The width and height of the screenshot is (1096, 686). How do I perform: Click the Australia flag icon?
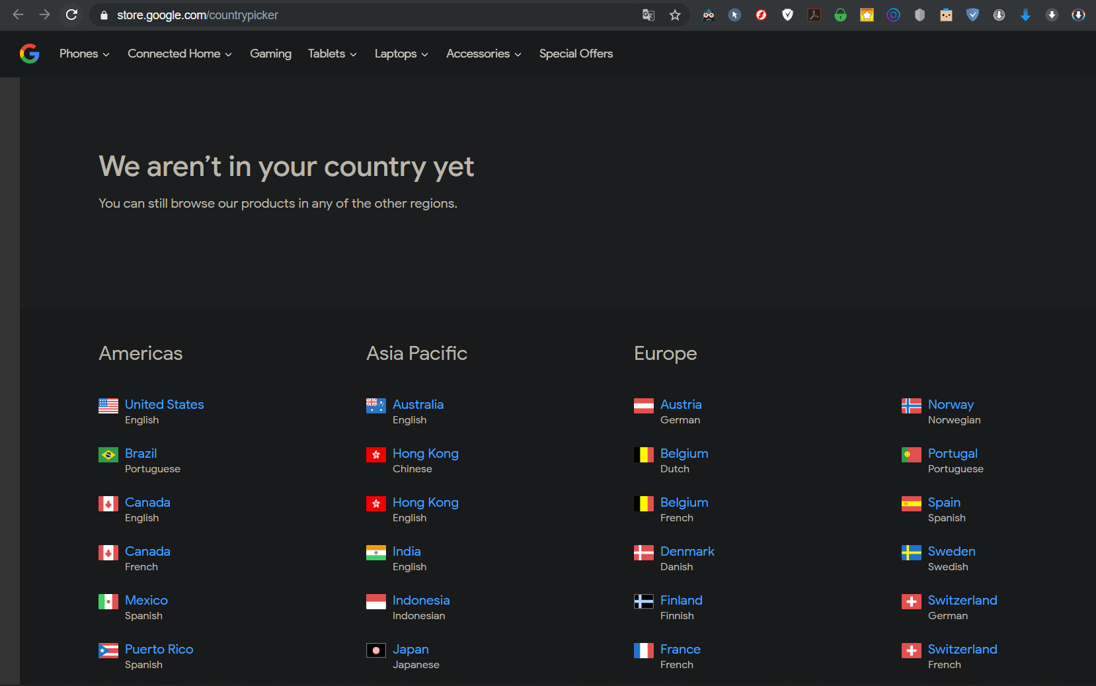click(376, 406)
